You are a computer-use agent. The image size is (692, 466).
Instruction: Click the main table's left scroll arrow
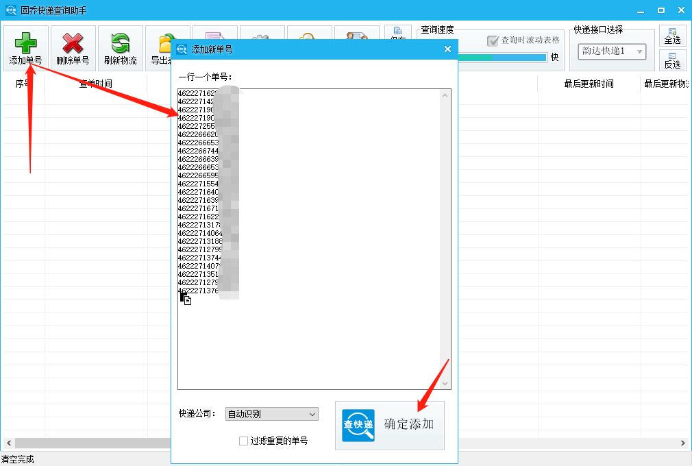tap(9, 443)
